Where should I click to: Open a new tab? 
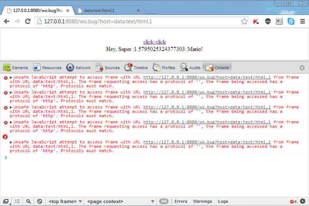pos(151,11)
